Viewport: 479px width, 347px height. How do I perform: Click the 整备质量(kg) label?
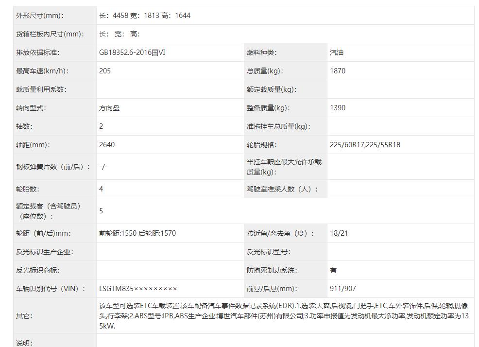[268, 108]
